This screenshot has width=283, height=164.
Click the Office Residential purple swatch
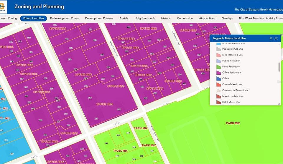(218, 73)
